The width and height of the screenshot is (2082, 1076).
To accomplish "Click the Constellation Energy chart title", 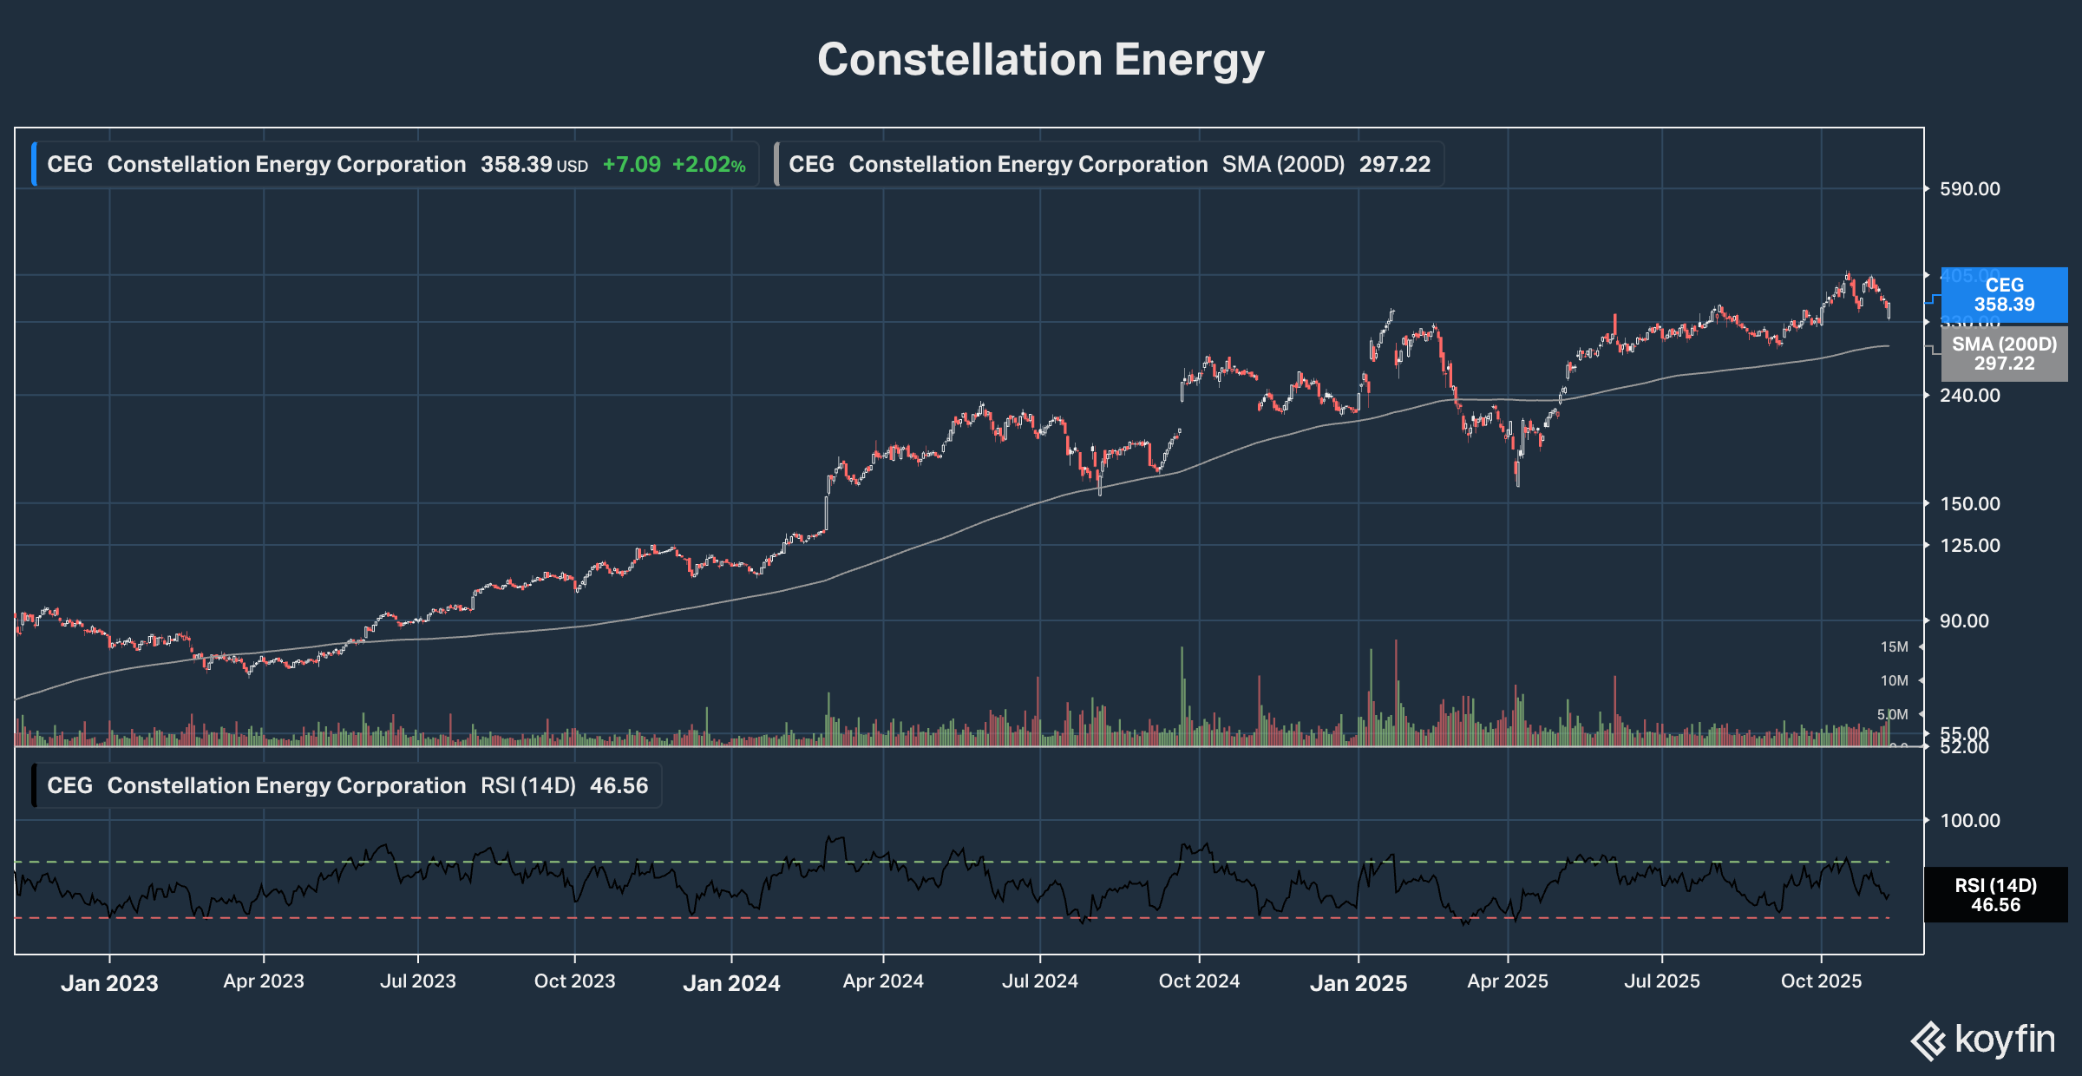I will point(1040,60).
